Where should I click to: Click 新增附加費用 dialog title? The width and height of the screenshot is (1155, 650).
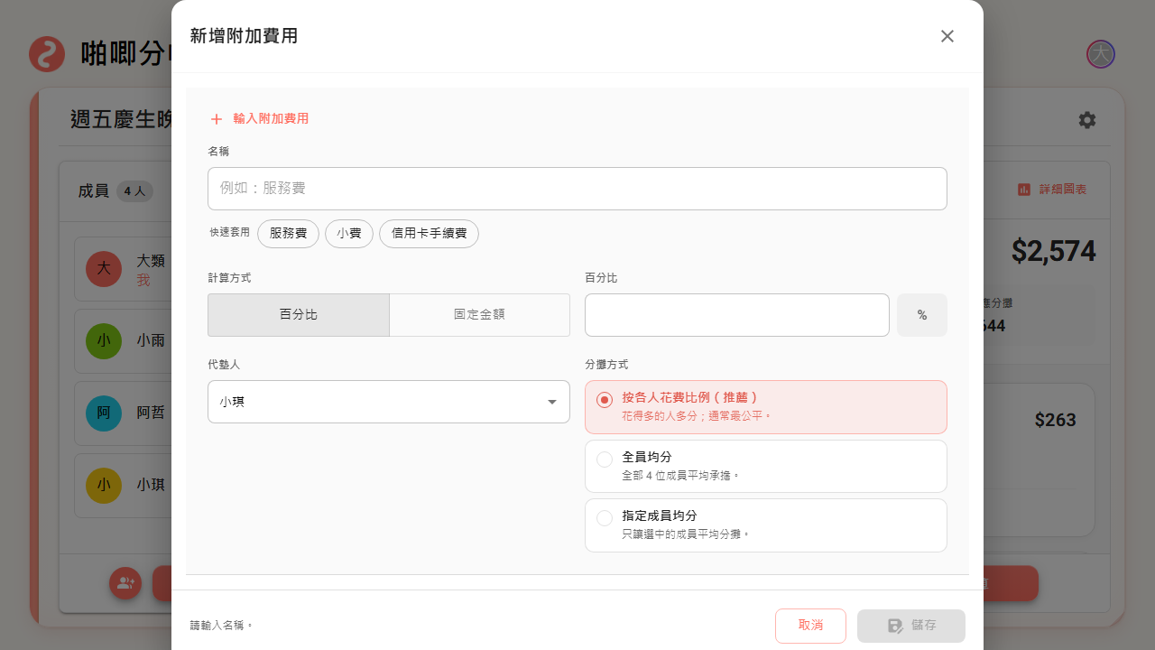pyautogui.click(x=244, y=36)
